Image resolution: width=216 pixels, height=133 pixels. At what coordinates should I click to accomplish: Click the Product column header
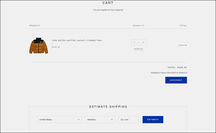(x=35, y=26)
